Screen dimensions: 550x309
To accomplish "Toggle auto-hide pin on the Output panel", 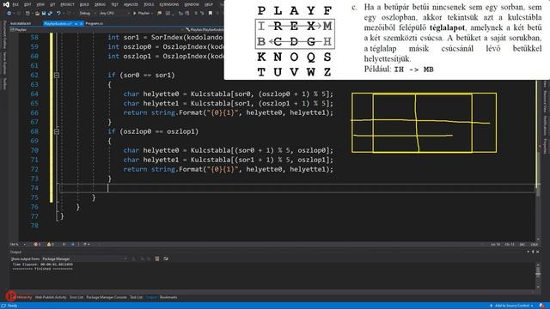I will pos(533,251).
